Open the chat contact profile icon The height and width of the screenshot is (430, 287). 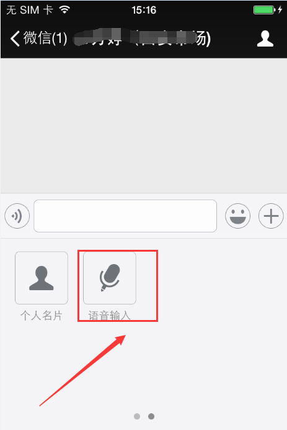point(265,39)
